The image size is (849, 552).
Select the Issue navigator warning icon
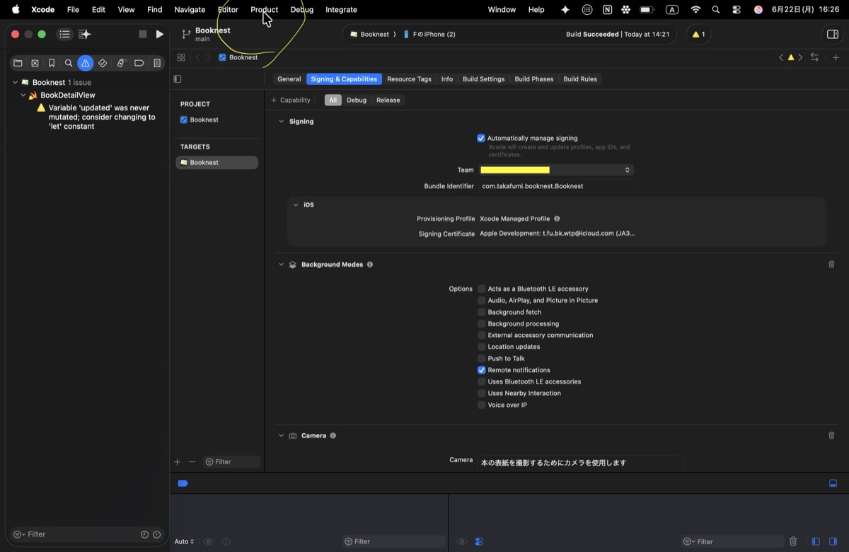point(86,63)
